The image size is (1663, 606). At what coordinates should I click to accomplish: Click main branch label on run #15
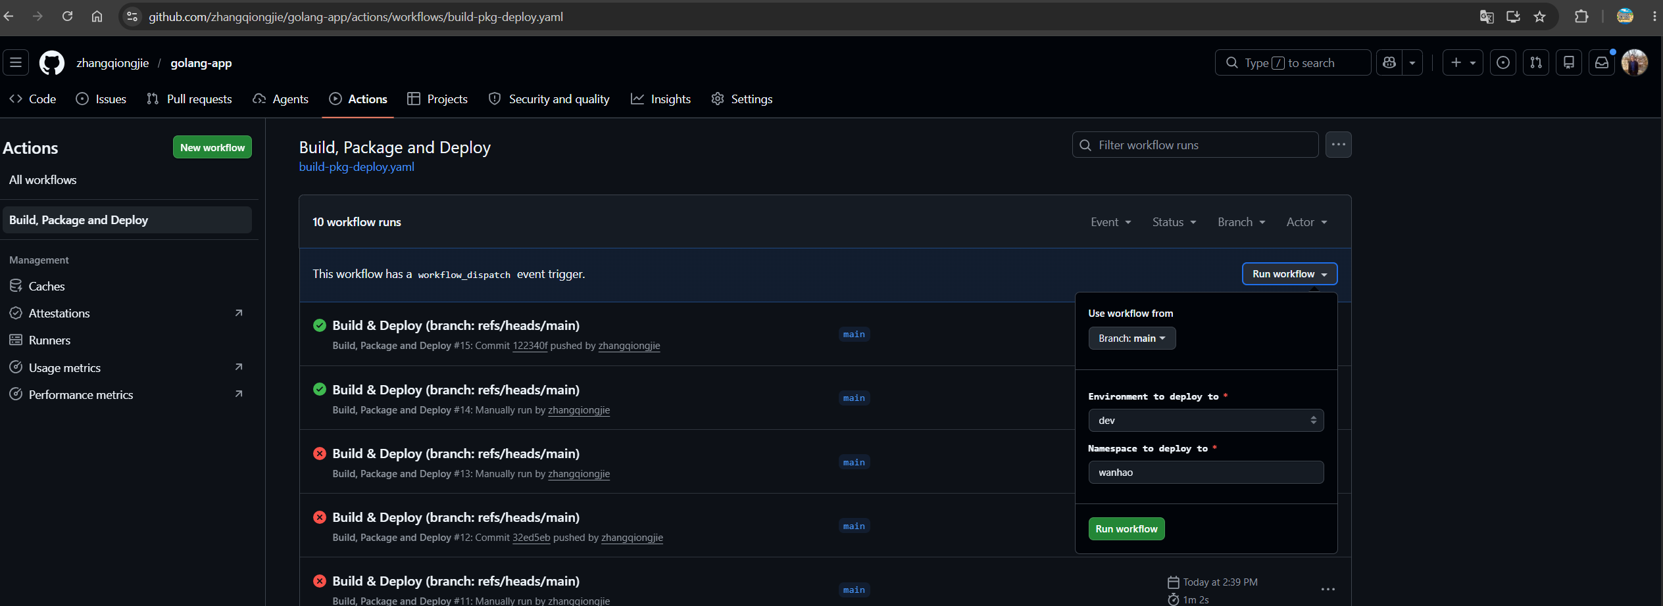[854, 335]
